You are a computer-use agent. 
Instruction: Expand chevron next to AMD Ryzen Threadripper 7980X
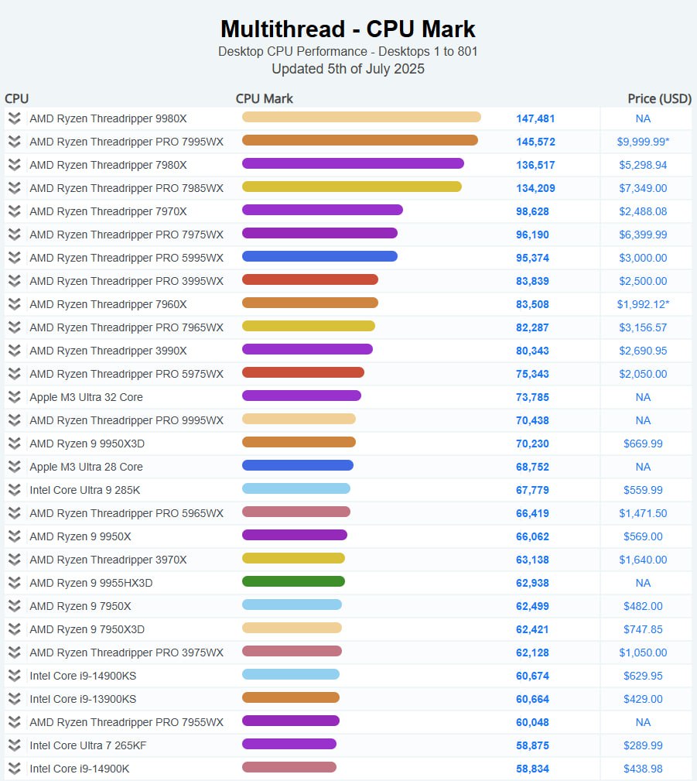[x=15, y=165]
